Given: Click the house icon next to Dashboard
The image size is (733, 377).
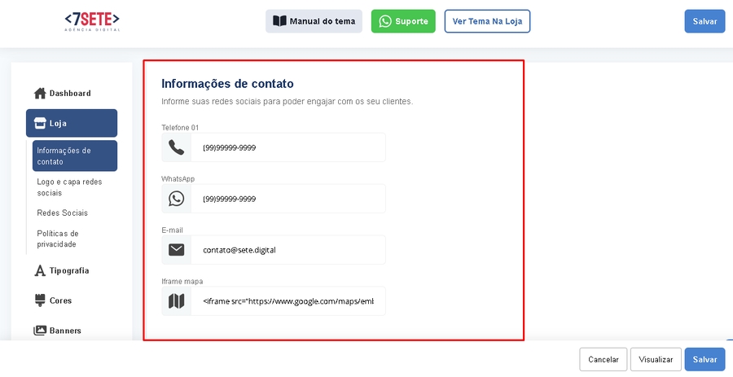Looking at the screenshot, I should coord(40,94).
